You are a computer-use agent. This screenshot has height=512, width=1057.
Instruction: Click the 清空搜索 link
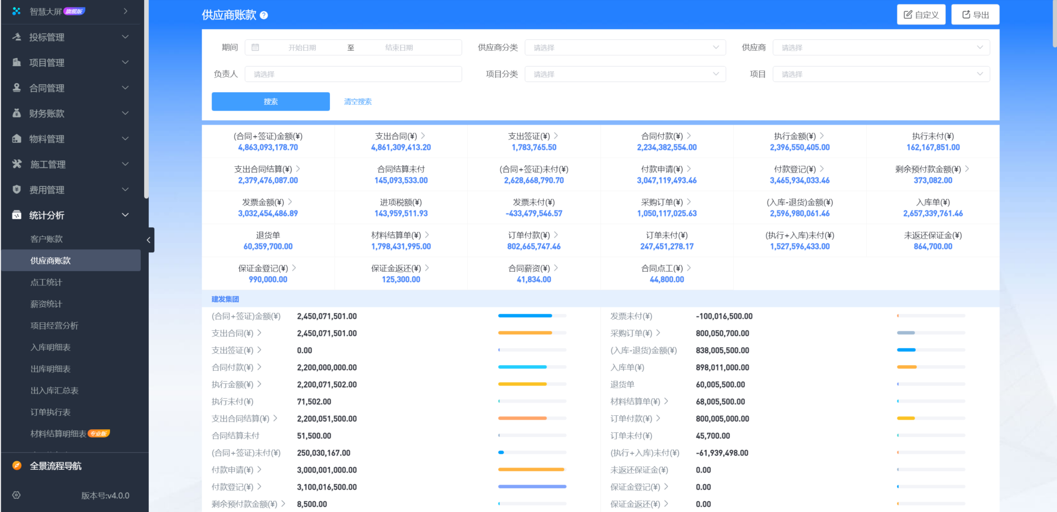pyautogui.click(x=358, y=101)
